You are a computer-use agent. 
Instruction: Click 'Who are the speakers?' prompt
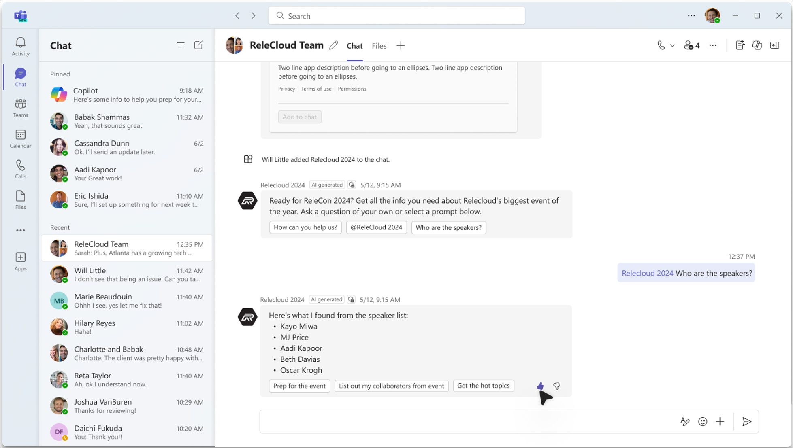(448, 227)
